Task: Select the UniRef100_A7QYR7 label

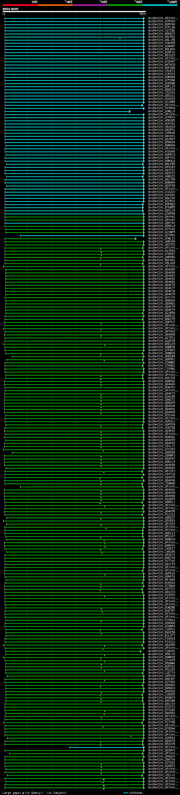Action: tap(161, 61)
